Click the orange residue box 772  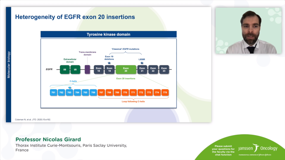click(141, 93)
